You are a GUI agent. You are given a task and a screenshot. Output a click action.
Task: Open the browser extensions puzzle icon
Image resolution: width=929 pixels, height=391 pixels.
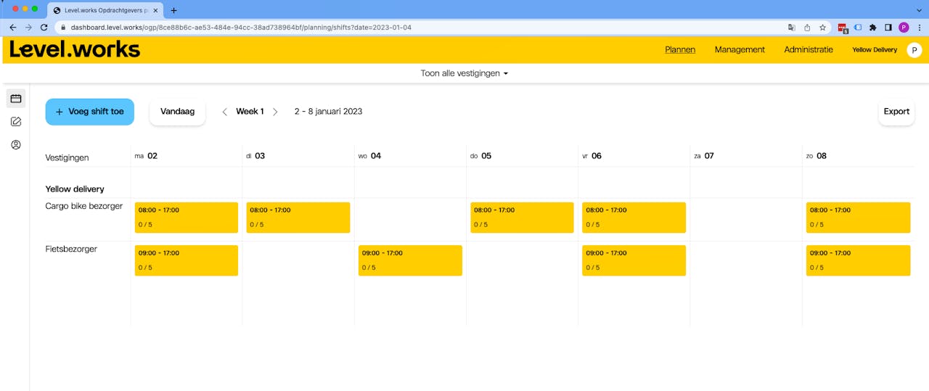(x=873, y=27)
